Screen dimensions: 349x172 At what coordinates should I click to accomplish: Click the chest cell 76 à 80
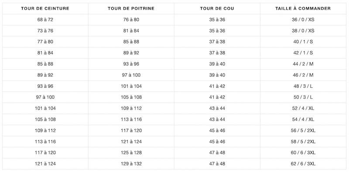coord(131,20)
